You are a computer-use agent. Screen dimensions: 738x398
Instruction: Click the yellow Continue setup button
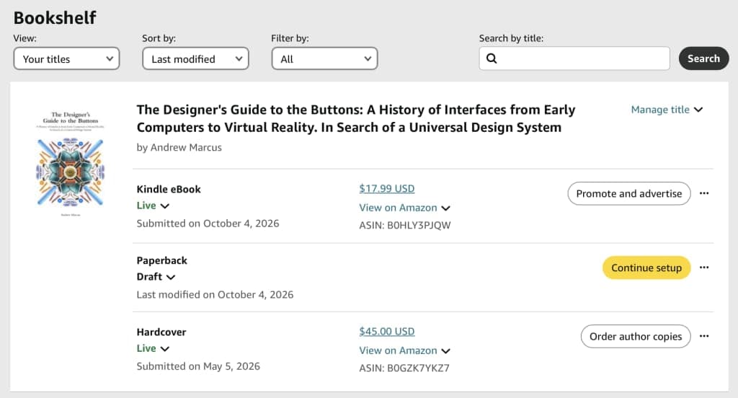click(646, 267)
